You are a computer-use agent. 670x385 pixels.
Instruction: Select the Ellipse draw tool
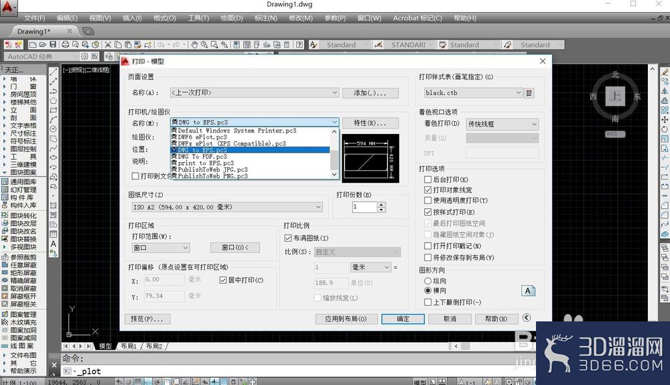(54, 157)
